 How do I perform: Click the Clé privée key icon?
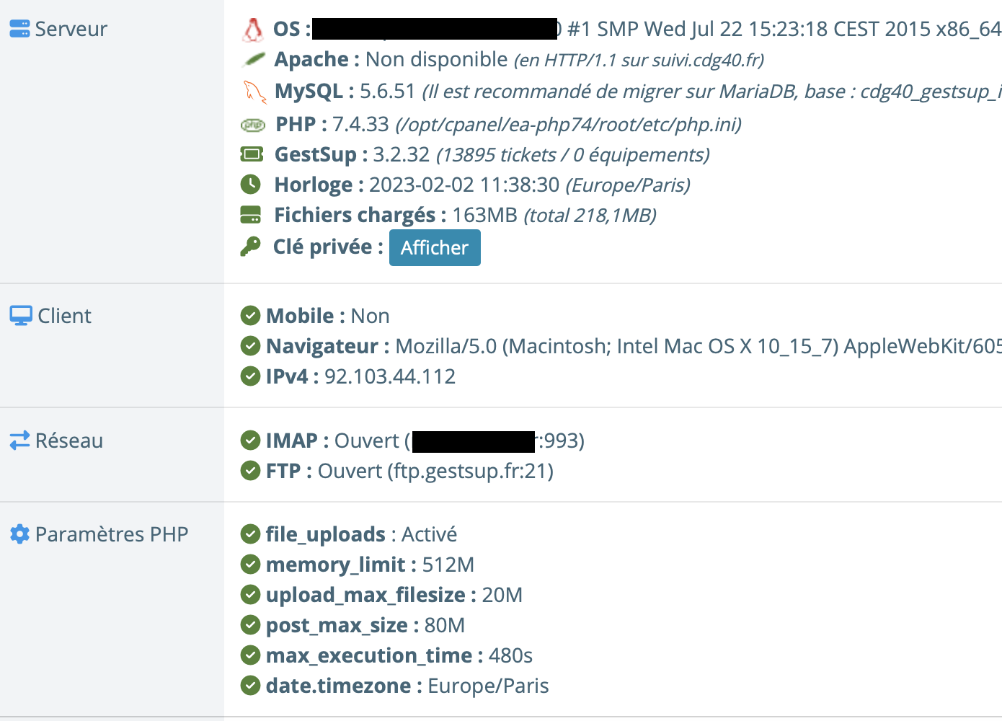250,247
